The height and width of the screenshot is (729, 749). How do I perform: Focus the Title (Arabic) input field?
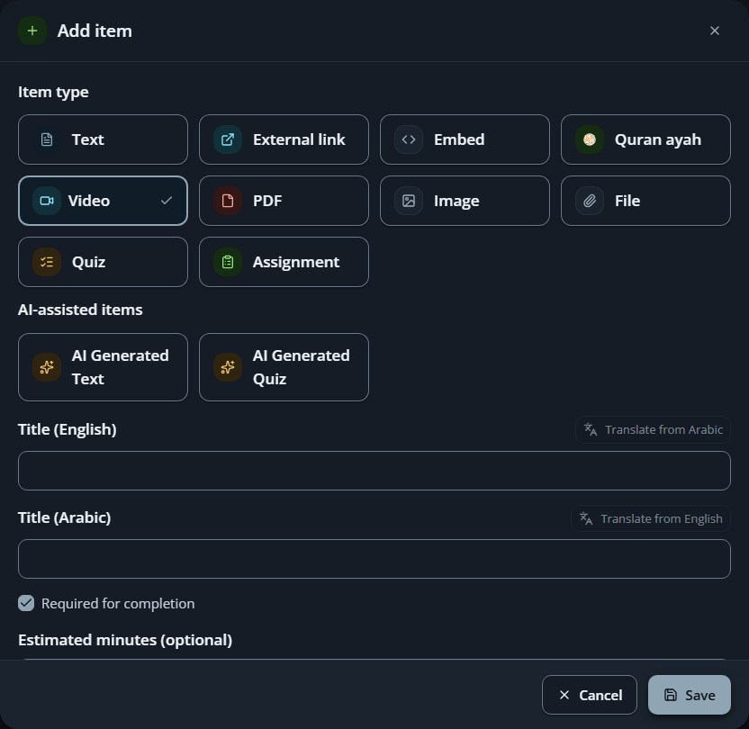[374, 559]
